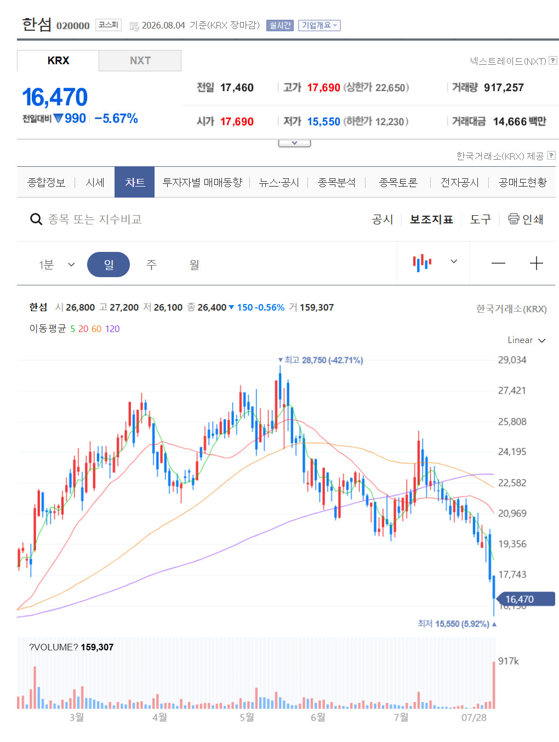
Task: Zoom out chart with minus icon
Action: click(x=498, y=263)
